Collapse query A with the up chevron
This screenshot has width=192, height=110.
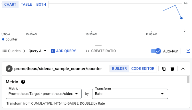point(183,69)
